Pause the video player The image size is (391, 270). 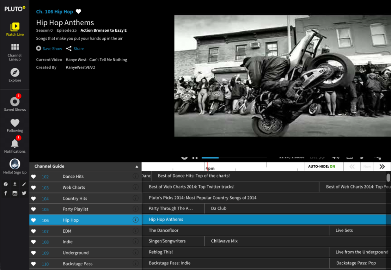tap(195, 157)
